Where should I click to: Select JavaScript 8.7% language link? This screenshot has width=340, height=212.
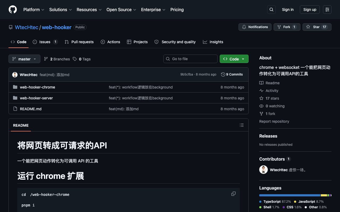[x=309, y=202]
